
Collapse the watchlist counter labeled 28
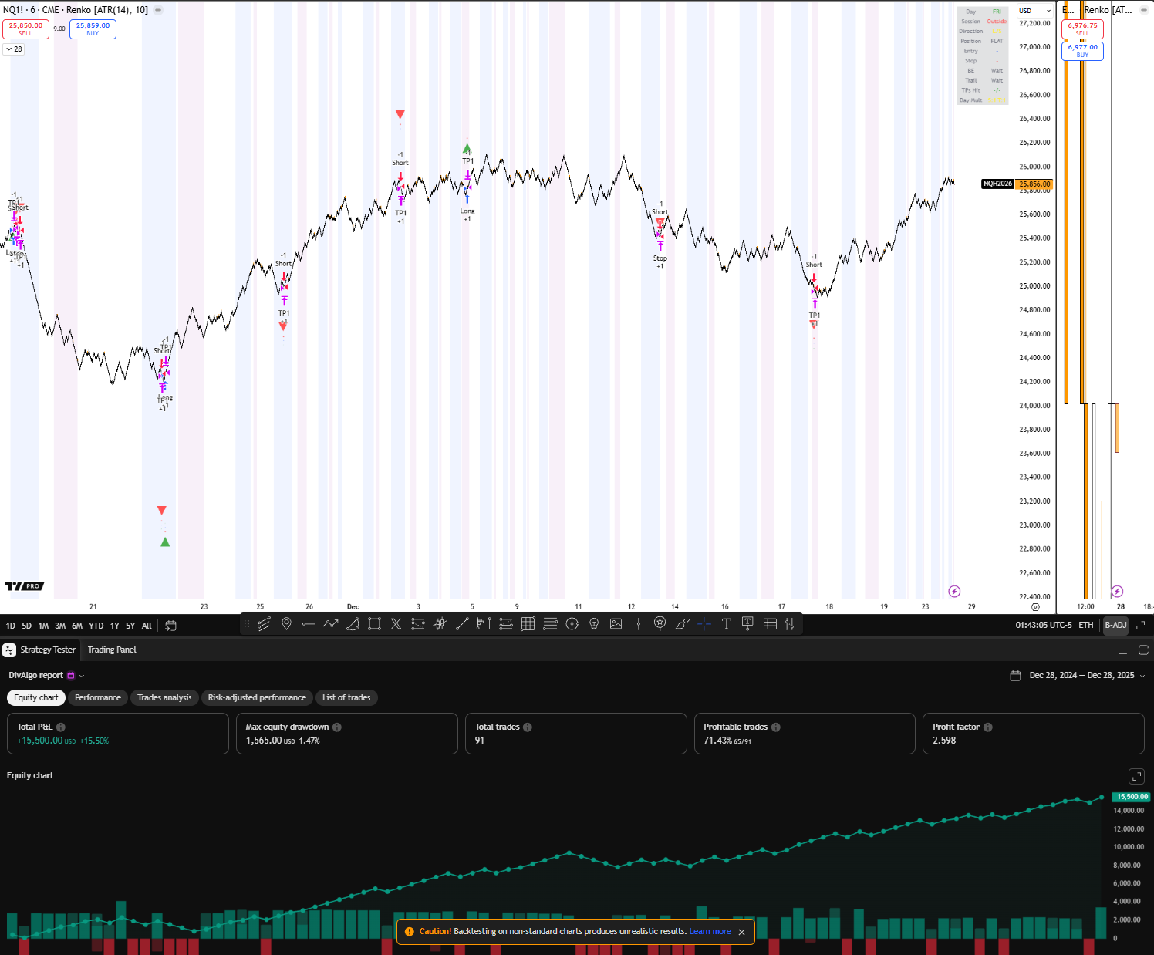pos(14,49)
